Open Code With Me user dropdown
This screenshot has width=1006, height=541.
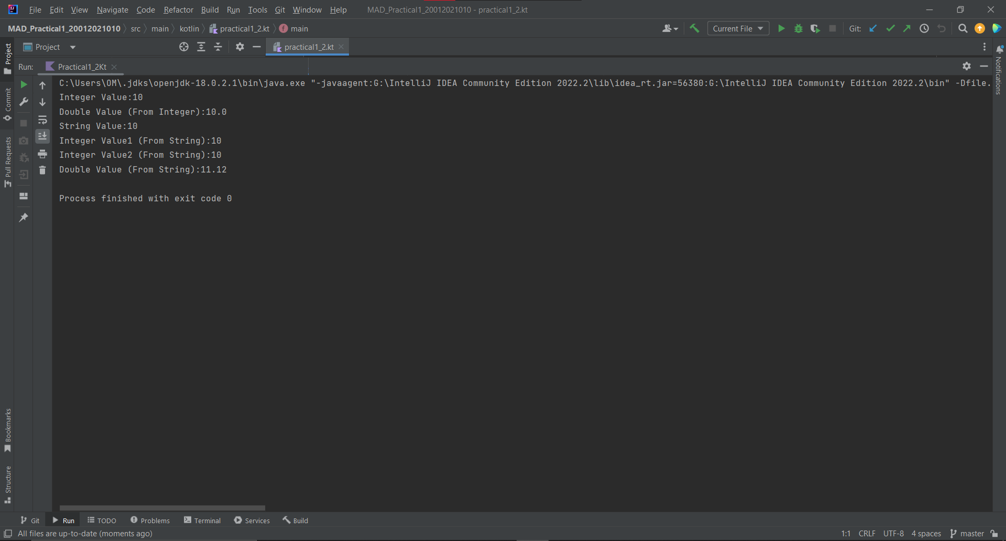670,28
